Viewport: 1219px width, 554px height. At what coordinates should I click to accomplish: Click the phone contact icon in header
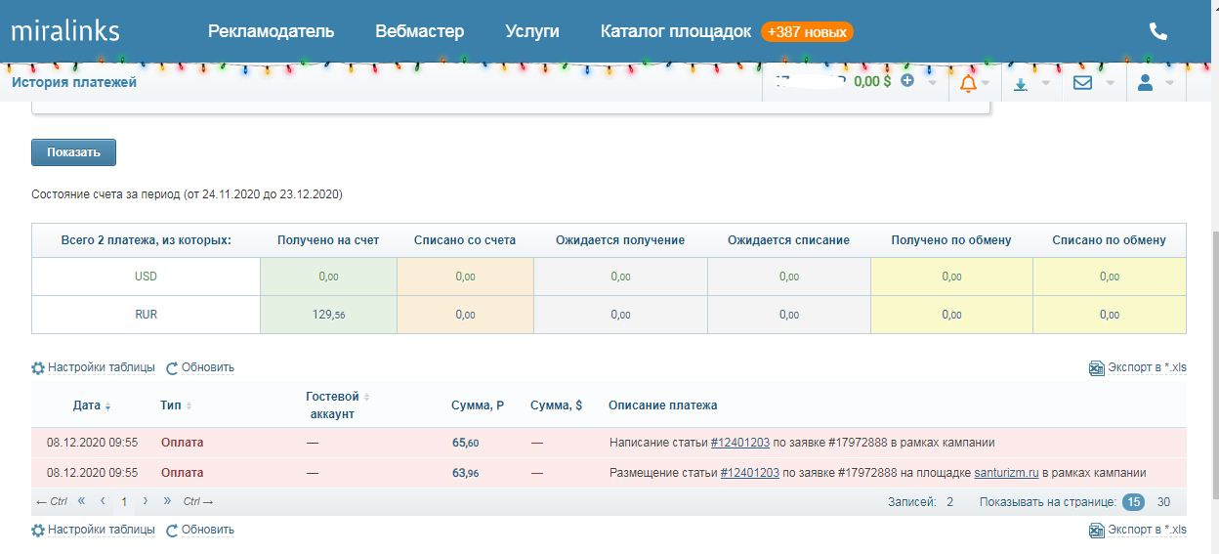[x=1158, y=31]
